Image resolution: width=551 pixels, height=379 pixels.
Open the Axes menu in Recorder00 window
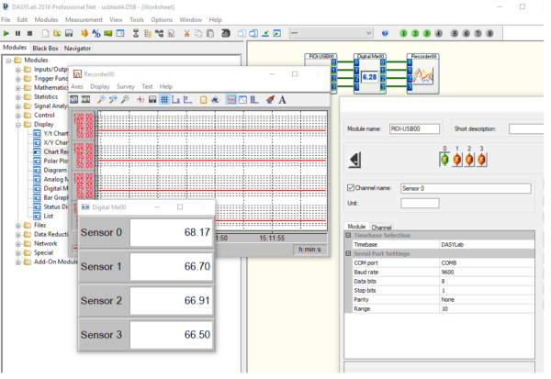click(77, 86)
